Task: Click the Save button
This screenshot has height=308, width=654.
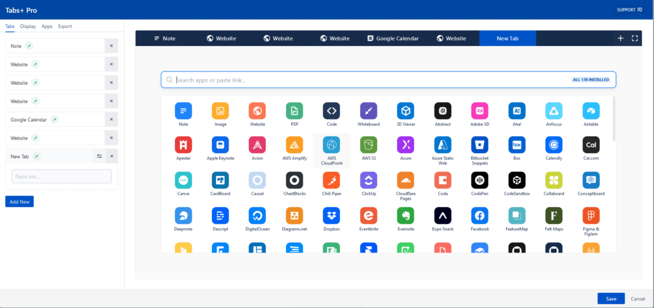Action: (611, 299)
